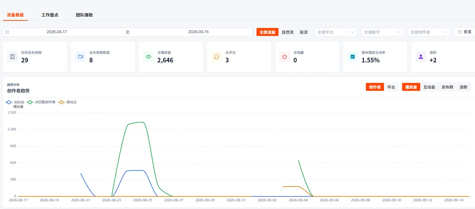
Task: Click the 涨粉 person icon
Action: point(421,56)
